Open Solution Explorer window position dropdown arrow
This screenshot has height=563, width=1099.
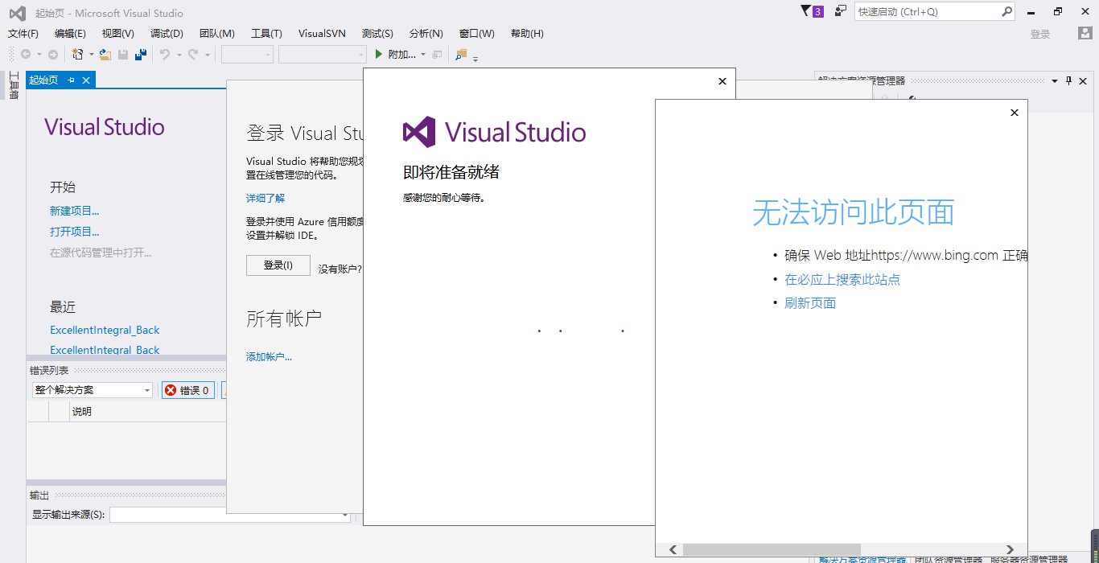coord(1054,80)
